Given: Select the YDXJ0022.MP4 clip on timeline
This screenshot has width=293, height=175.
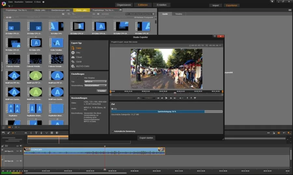Looking at the screenshot, I should [94, 151].
